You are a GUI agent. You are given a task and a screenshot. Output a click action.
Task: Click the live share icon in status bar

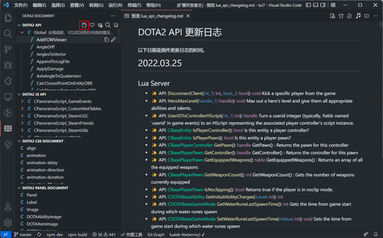366,235
